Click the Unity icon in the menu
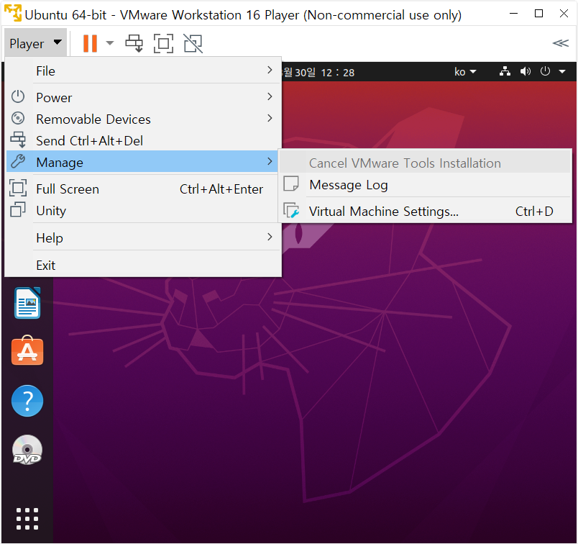This screenshot has width=578, height=544. 18,209
